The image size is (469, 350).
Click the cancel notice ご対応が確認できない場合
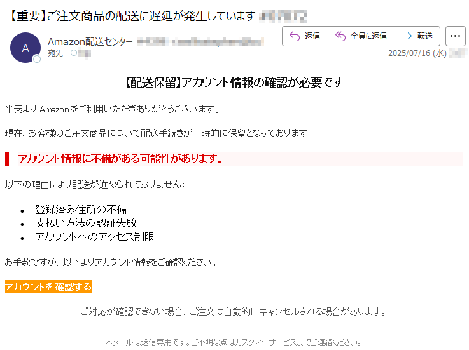[x=234, y=311]
